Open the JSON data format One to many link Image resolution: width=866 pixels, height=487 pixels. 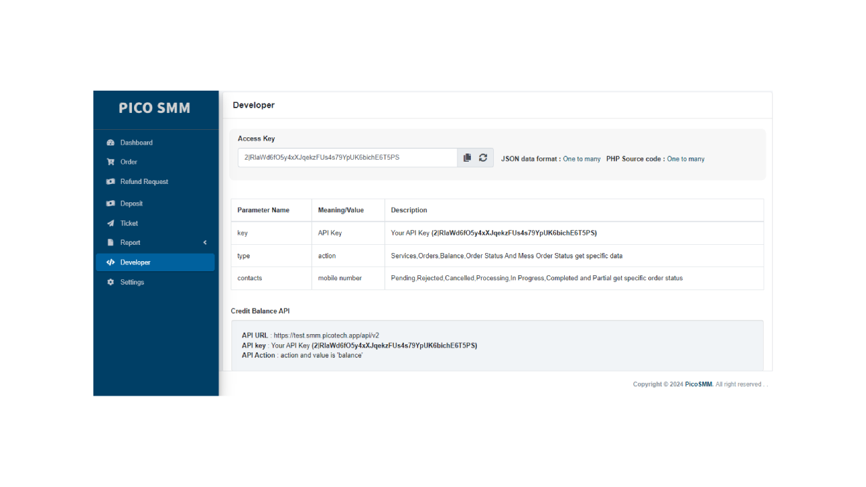pyautogui.click(x=582, y=158)
